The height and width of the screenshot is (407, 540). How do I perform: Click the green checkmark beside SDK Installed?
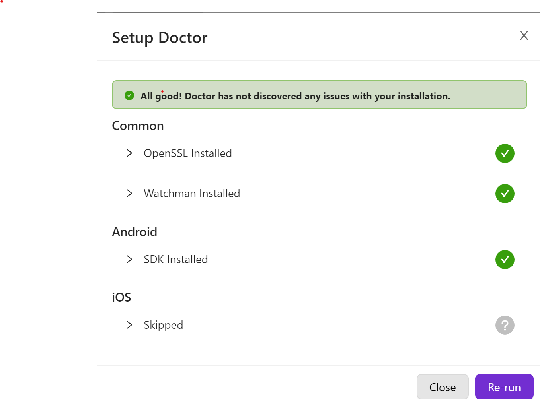pyautogui.click(x=505, y=260)
